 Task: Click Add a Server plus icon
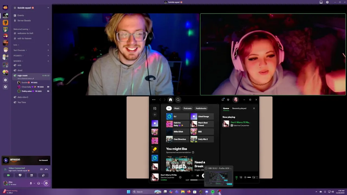point(5,80)
